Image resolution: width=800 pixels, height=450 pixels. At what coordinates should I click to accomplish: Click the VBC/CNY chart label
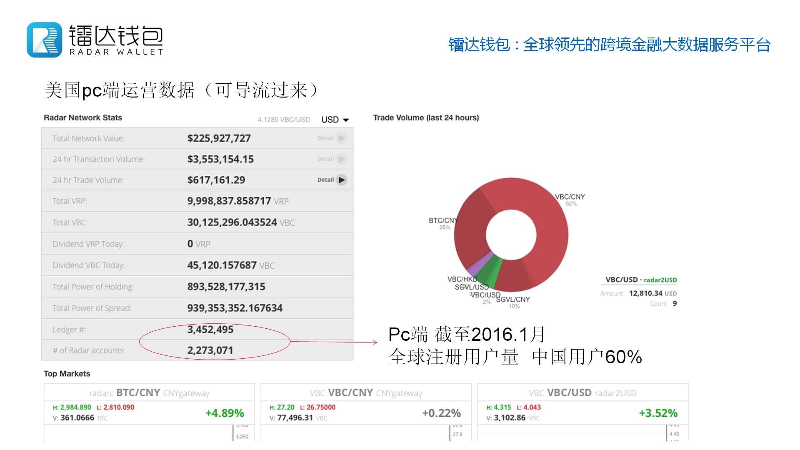[x=570, y=197]
